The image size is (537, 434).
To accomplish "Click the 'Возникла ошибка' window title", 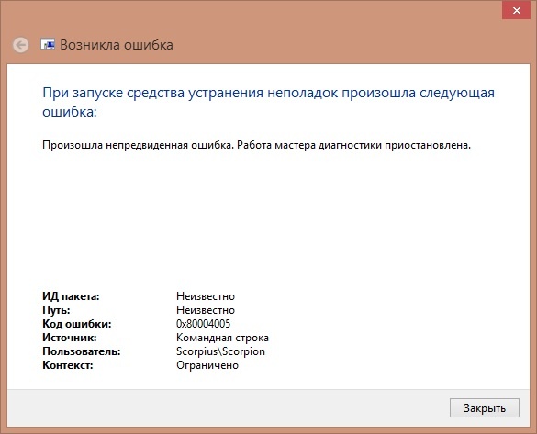I will pyautogui.click(x=117, y=45).
